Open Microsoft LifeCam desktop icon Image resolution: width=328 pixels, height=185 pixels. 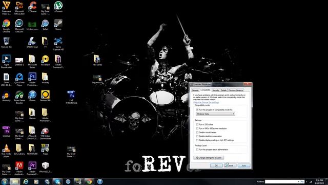[x=19, y=26]
